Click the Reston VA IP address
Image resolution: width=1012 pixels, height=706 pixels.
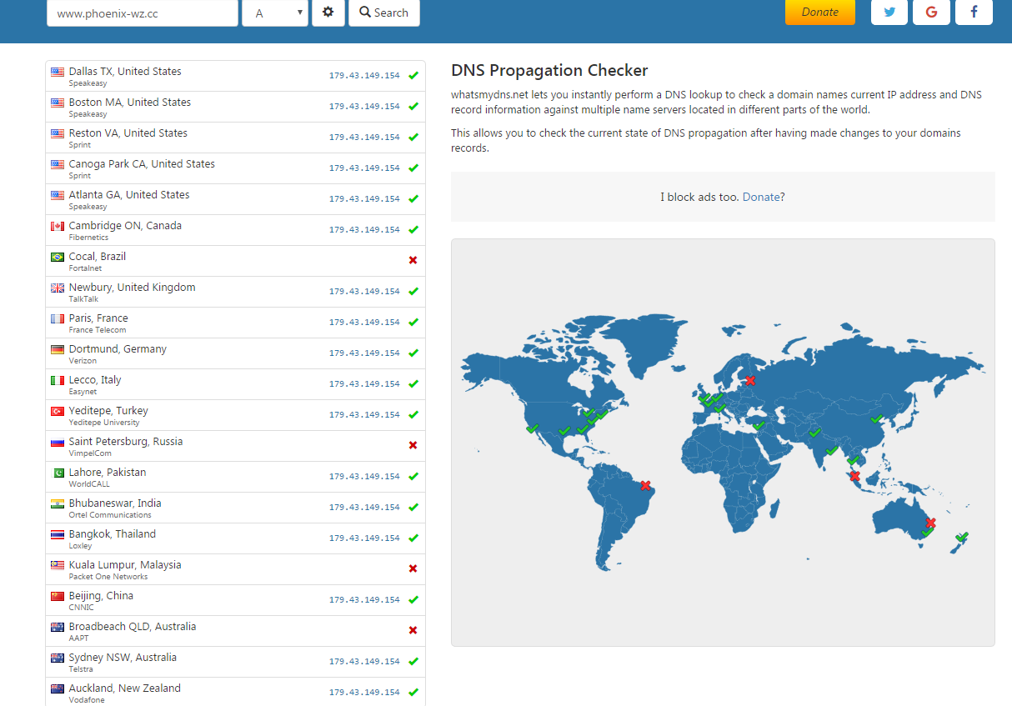pos(364,138)
